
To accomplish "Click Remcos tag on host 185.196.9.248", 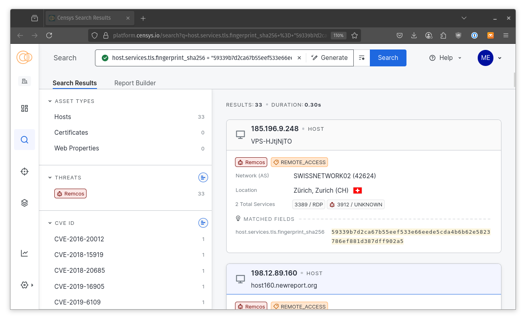I will [251, 162].
